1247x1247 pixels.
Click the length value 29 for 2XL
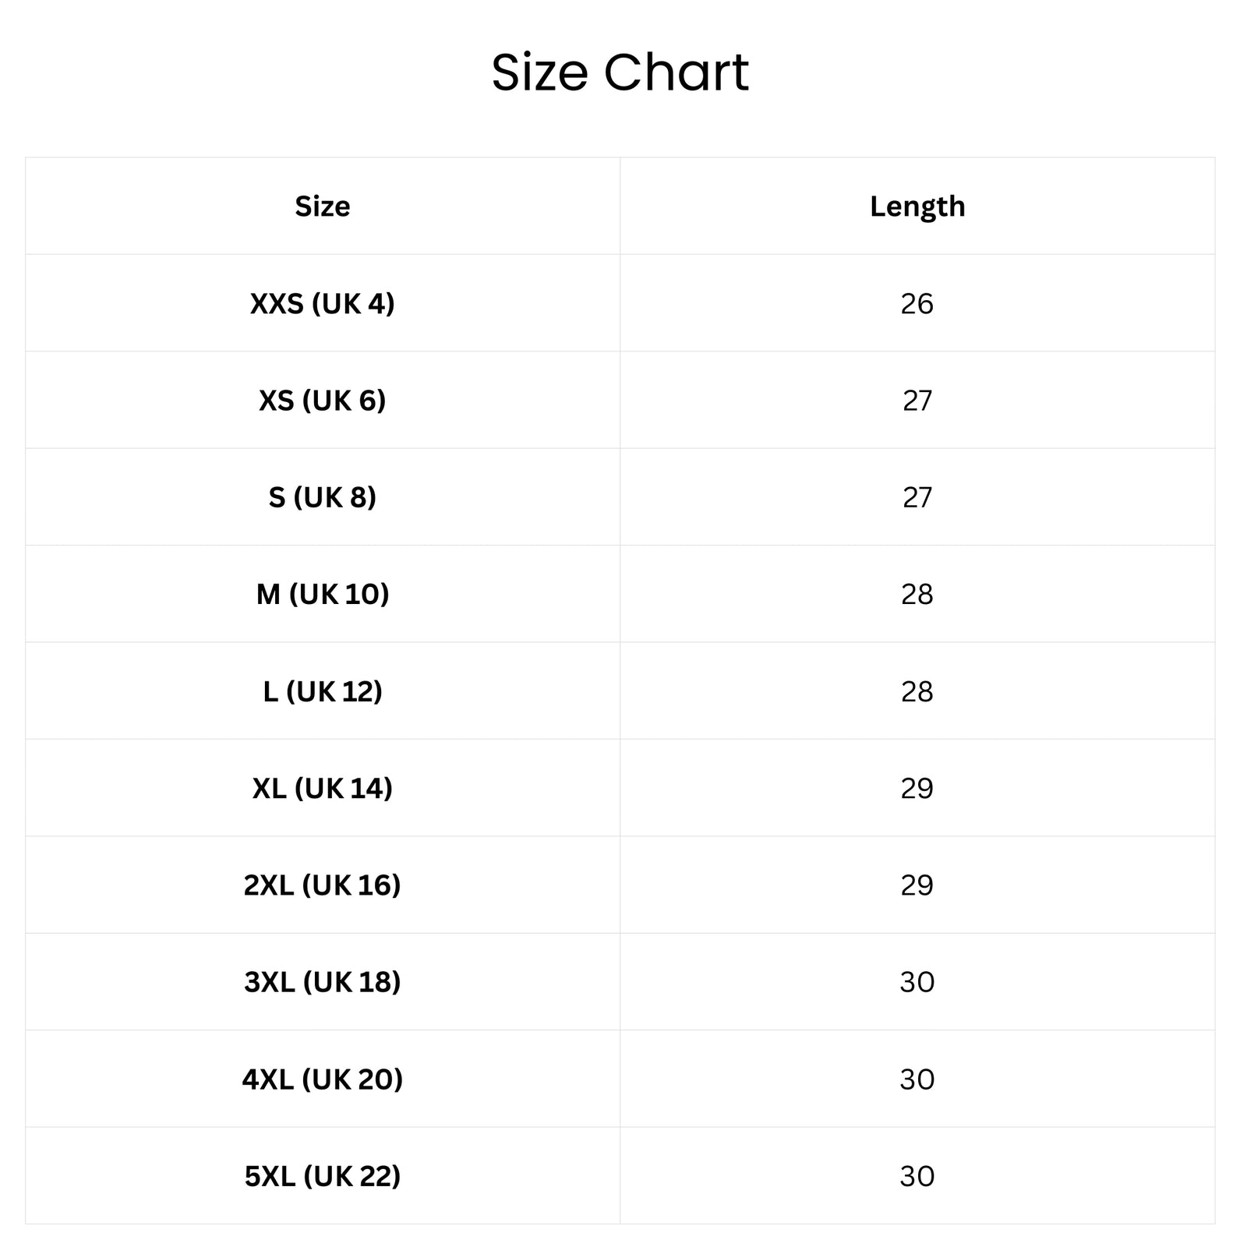pos(917,885)
